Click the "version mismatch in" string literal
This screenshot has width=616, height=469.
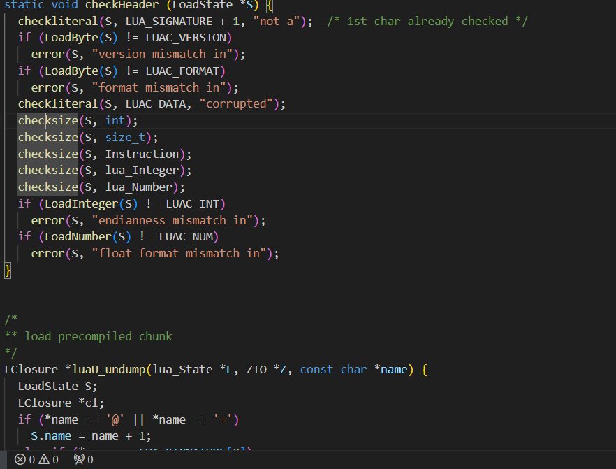click(x=162, y=55)
